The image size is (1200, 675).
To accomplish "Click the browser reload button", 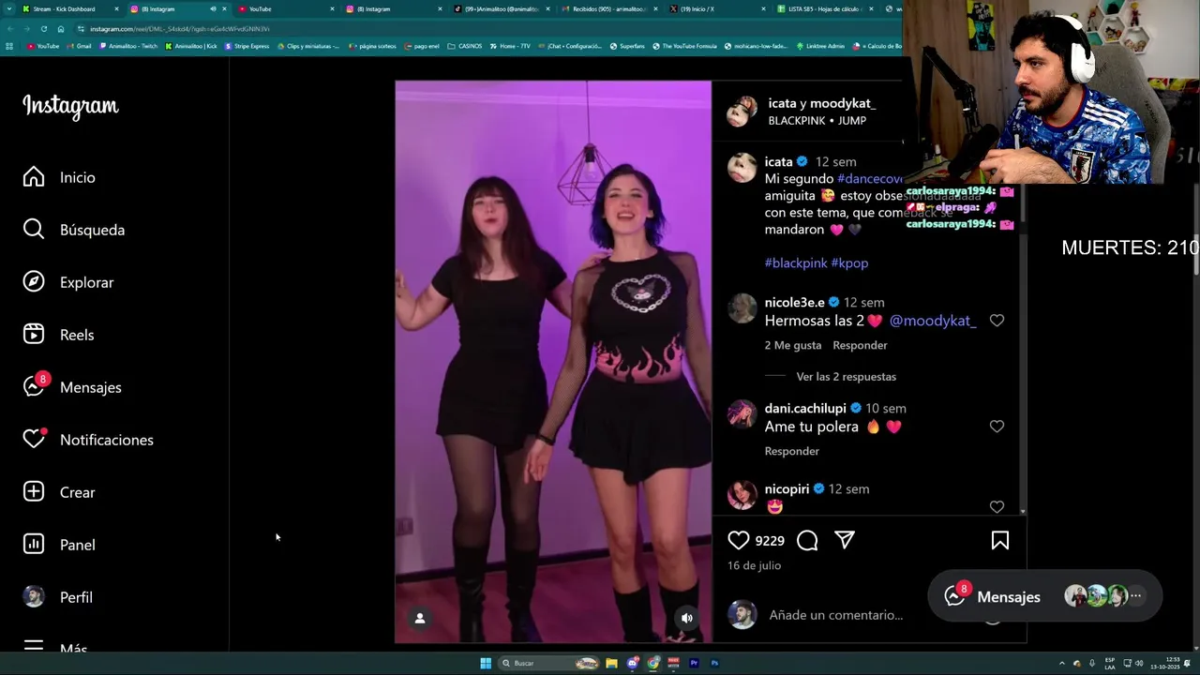I will [43, 29].
